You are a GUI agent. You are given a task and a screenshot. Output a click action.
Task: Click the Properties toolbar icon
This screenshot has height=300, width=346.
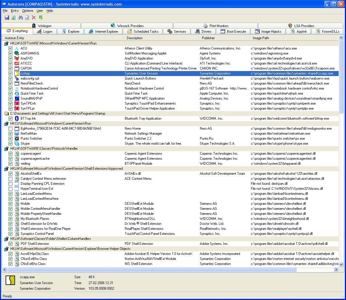[x=27, y=18]
